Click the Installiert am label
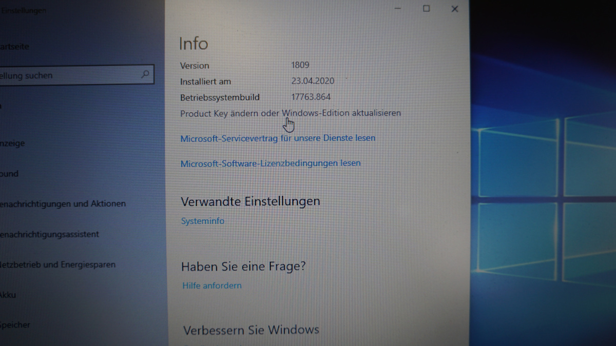 205,82
